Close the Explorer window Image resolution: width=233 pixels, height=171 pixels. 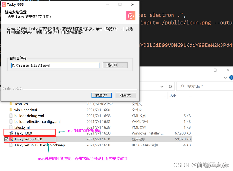click(x=228, y=70)
